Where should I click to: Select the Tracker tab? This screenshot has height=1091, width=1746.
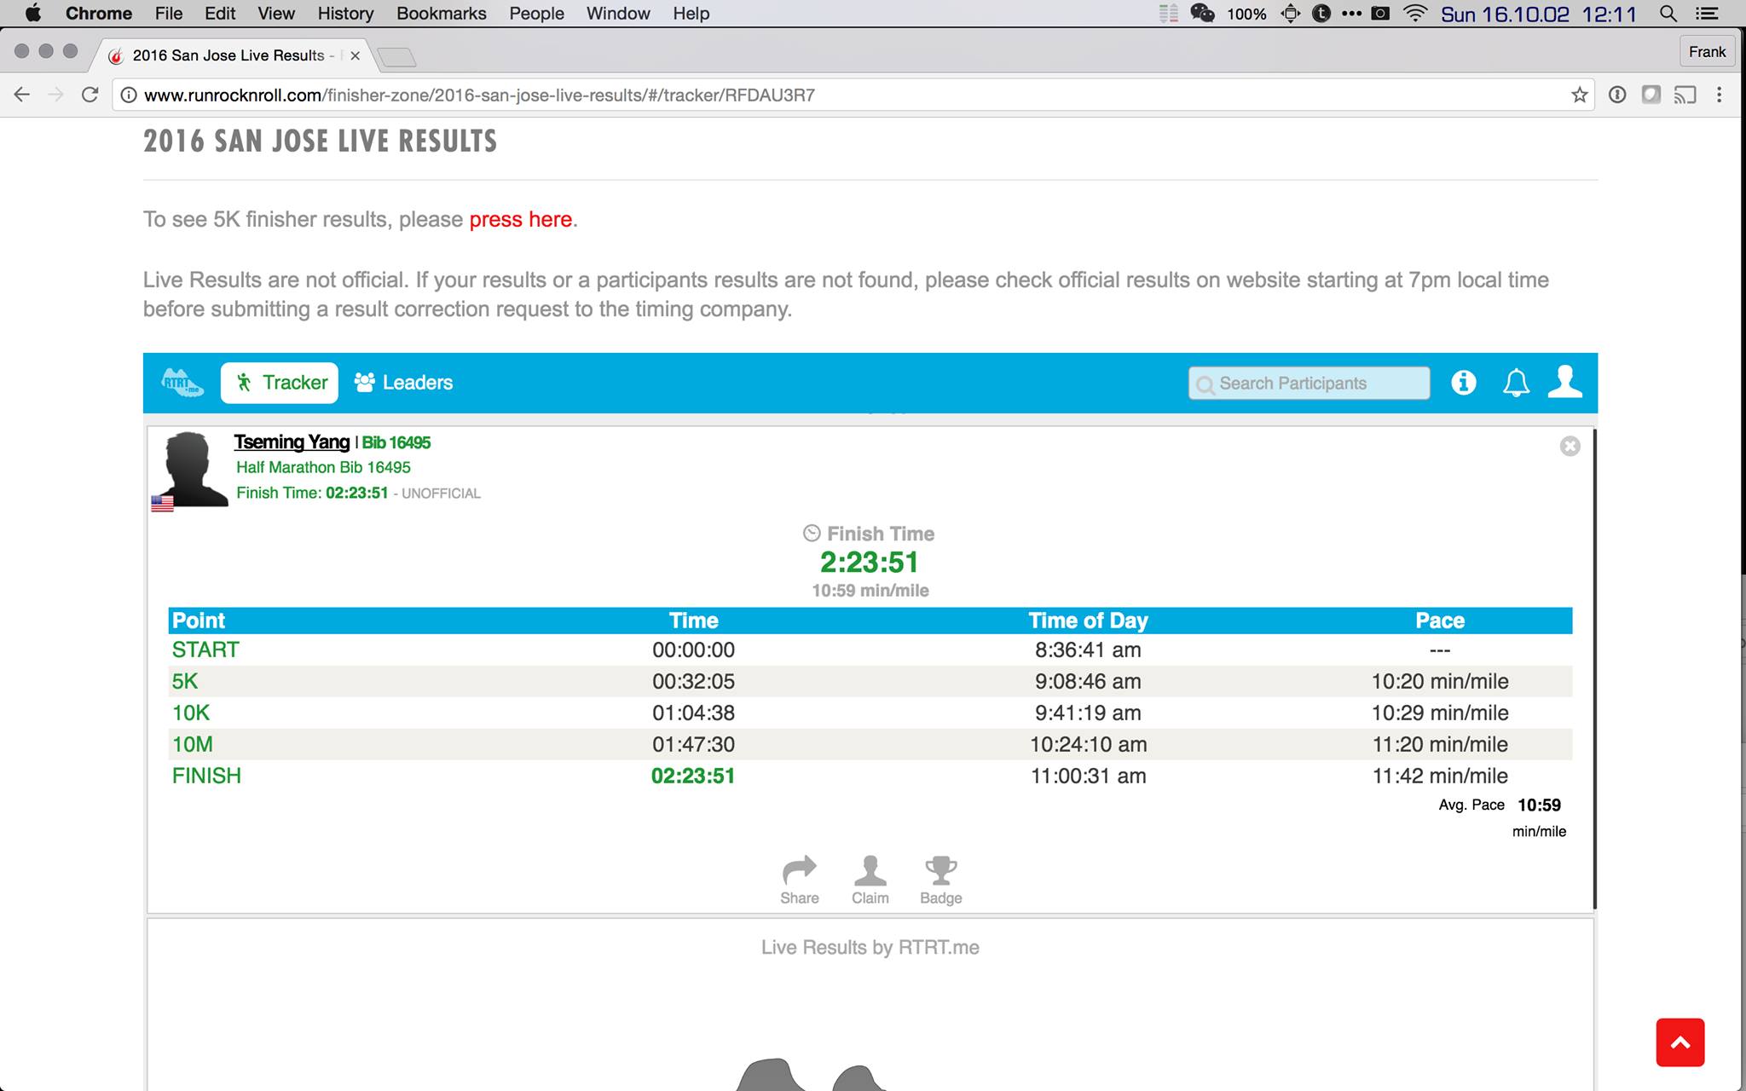point(280,383)
